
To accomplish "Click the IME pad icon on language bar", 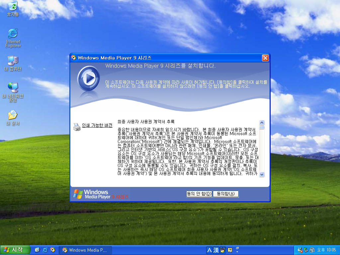I will click(223, 250).
